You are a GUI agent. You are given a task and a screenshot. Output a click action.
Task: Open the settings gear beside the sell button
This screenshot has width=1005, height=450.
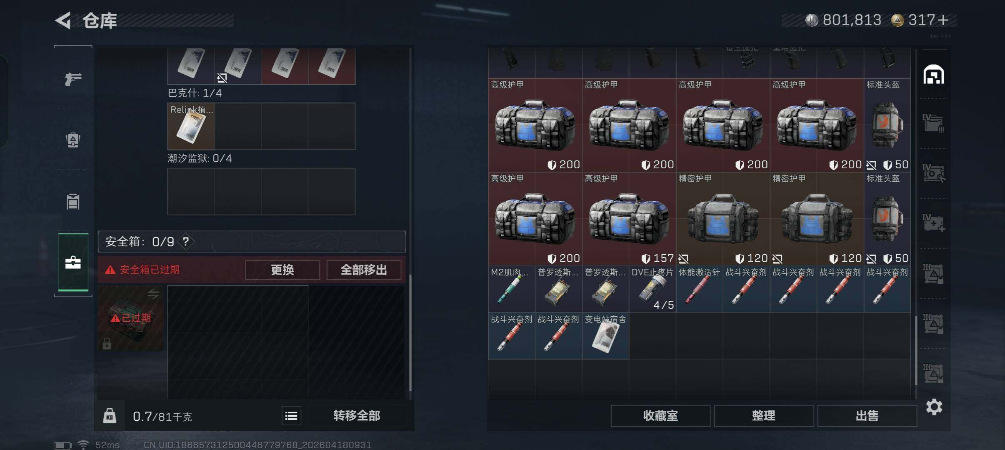[934, 407]
